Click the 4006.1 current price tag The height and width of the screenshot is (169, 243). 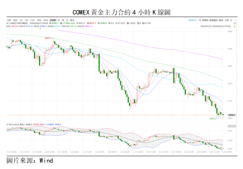(x=232, y=115)
